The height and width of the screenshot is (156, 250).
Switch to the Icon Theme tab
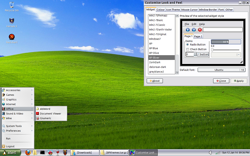pos(173,10)
